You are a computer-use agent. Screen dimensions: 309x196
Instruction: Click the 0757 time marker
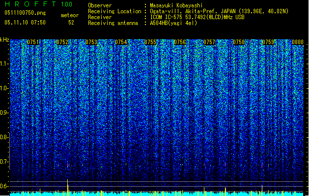coord(209,42)
